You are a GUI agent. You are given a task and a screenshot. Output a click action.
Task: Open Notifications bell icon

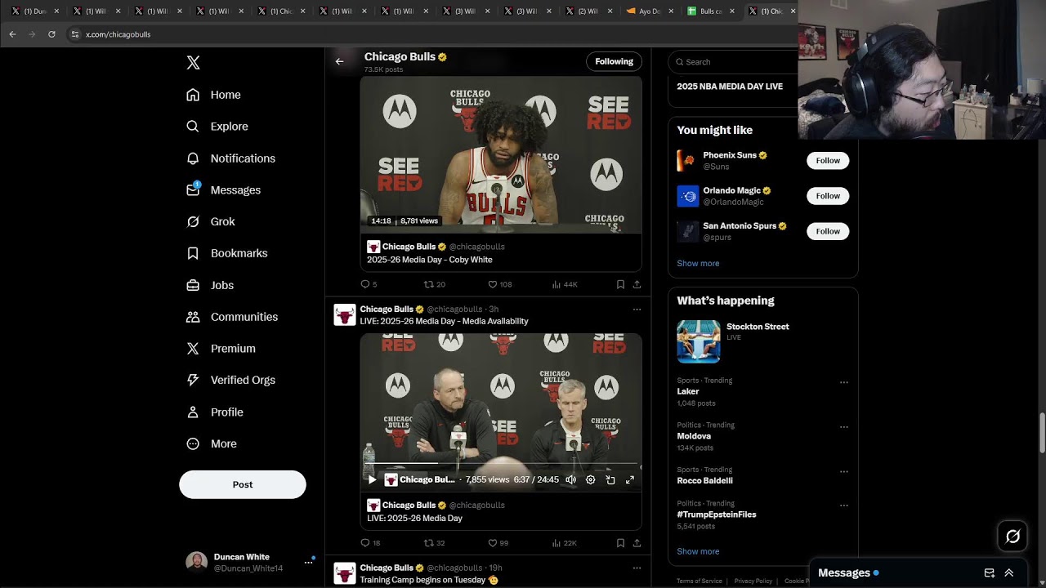tap(193, 158)
